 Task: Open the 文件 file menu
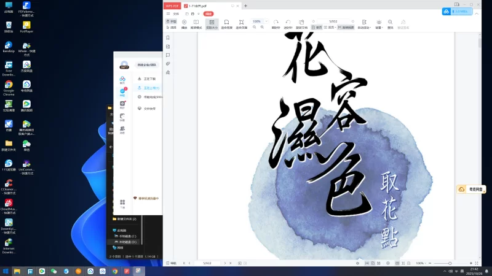click(176, 13)
